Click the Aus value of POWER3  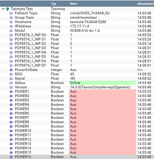(73, 100)
